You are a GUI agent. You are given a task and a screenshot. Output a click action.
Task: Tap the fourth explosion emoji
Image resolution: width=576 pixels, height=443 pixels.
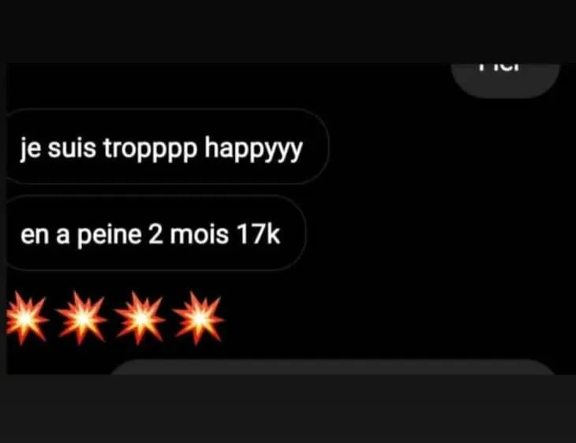coord(198,318)
